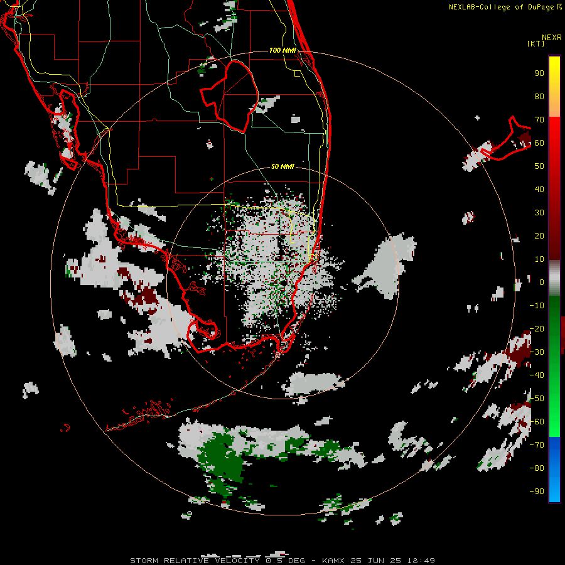Click the 50 value on velocity scale
This screenshot has width=565, height=565.
(x=539, y=166)
